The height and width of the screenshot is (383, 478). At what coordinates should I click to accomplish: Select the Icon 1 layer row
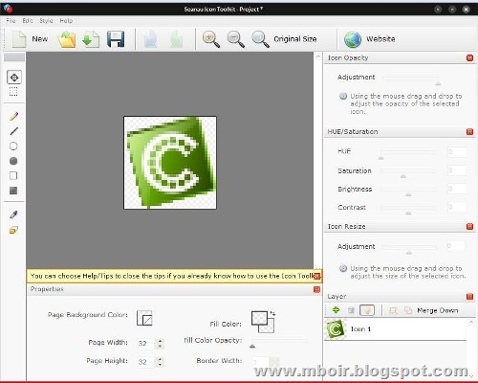coord(395,329)
